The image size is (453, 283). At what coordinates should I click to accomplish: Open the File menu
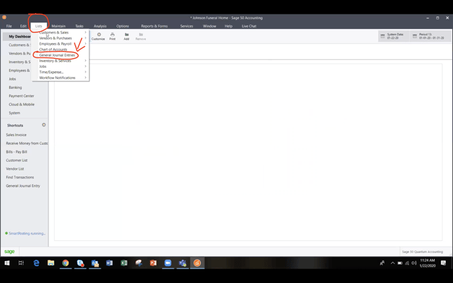coord(9,26)
